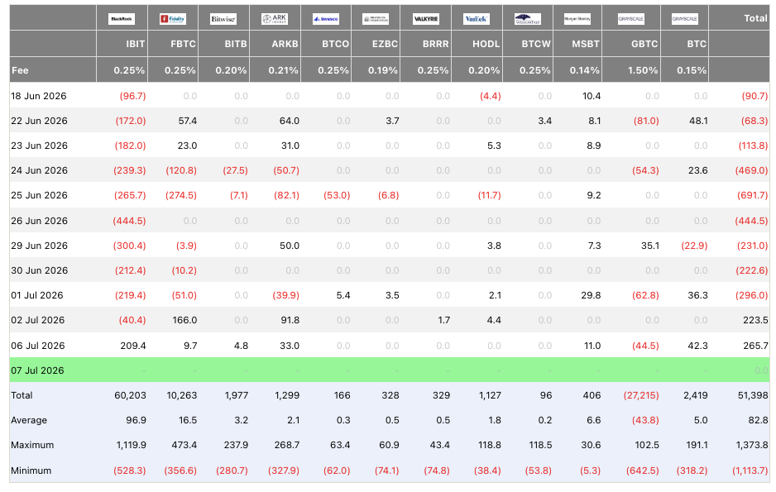Click the WisdomTree logo icon
776x492 pixels.
528,19
